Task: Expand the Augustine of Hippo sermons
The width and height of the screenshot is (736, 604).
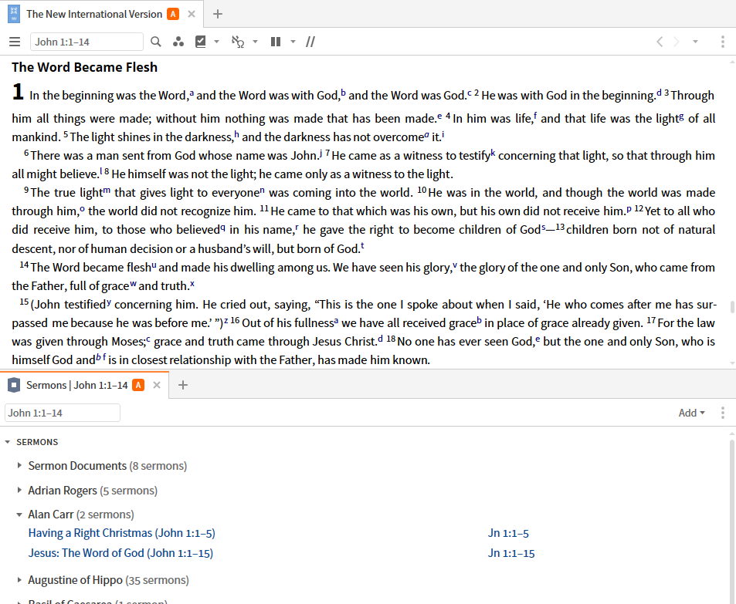Action: point(19,579)
